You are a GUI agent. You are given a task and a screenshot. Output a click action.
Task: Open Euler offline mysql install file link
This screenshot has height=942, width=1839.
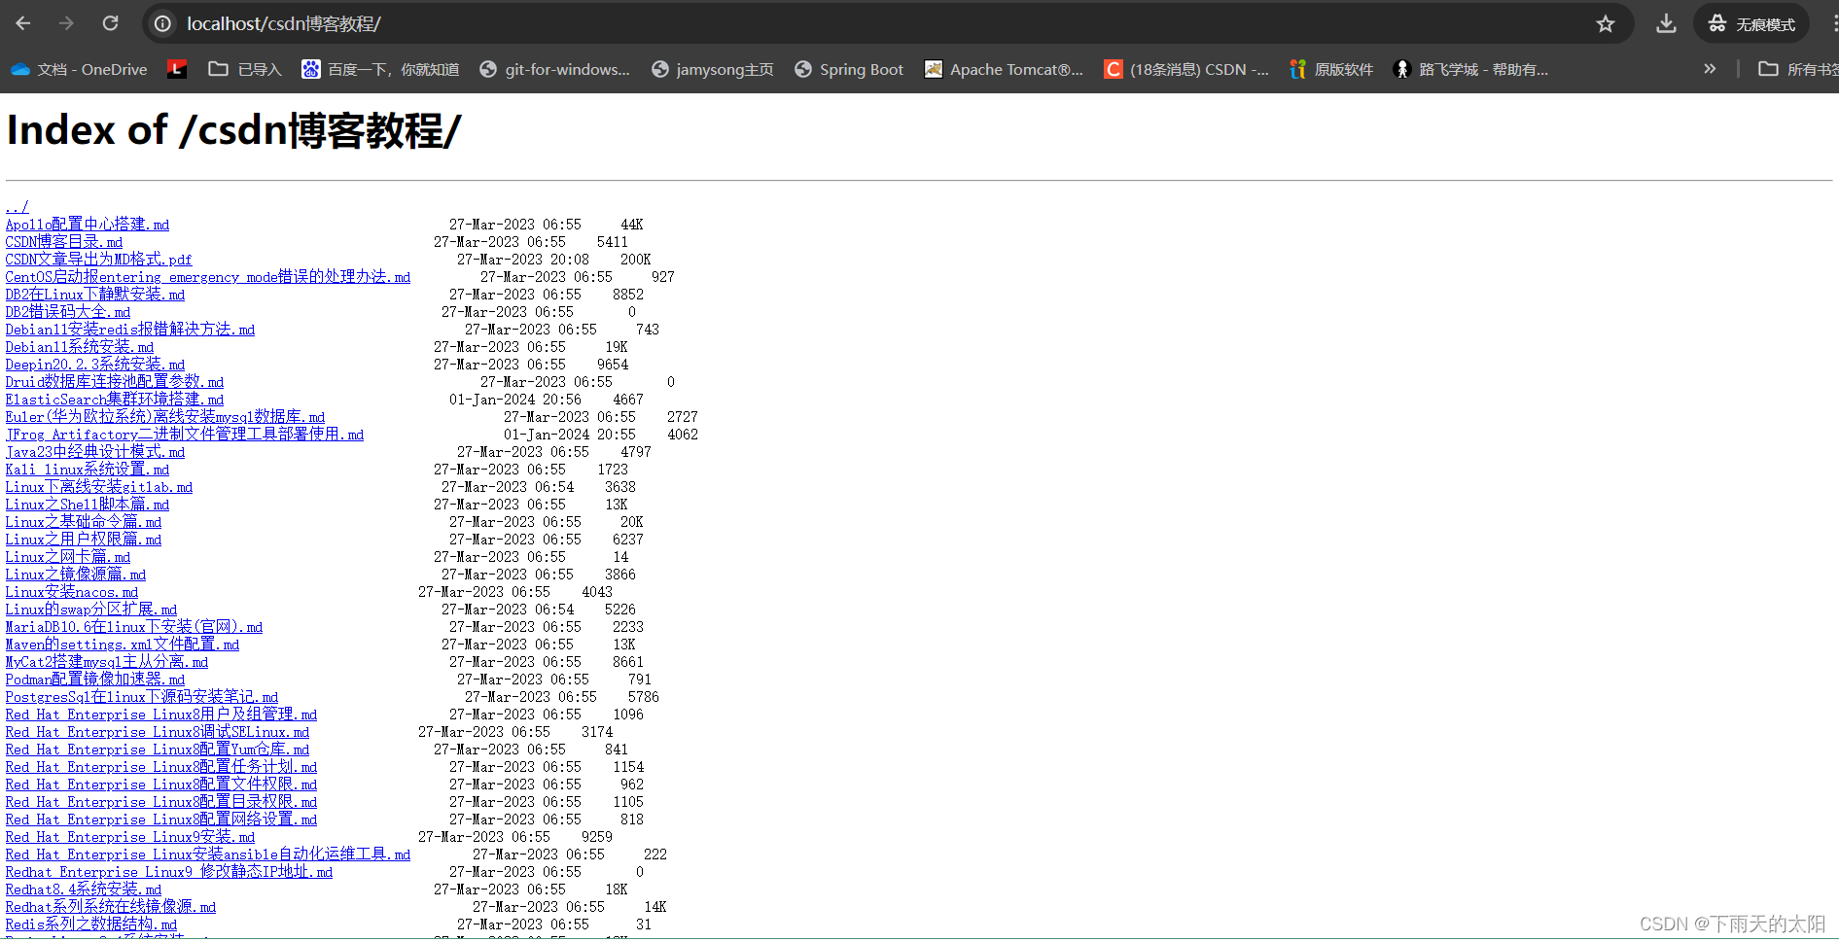coord(165,417)
